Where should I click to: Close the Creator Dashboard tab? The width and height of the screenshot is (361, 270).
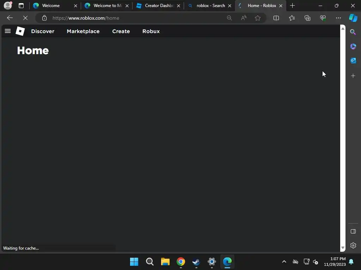[178, 6]
